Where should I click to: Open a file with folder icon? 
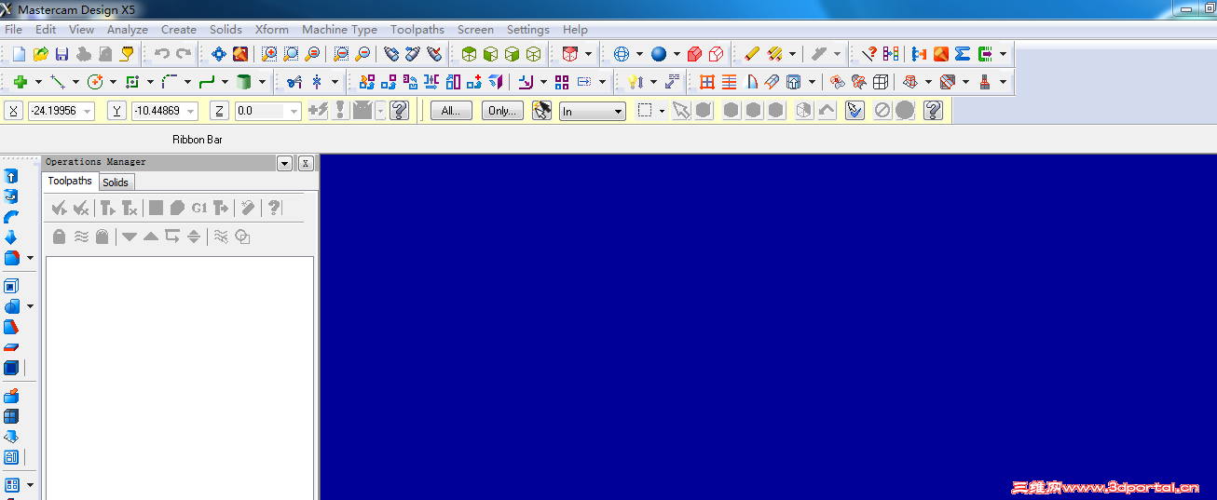[x=40, y=54]
